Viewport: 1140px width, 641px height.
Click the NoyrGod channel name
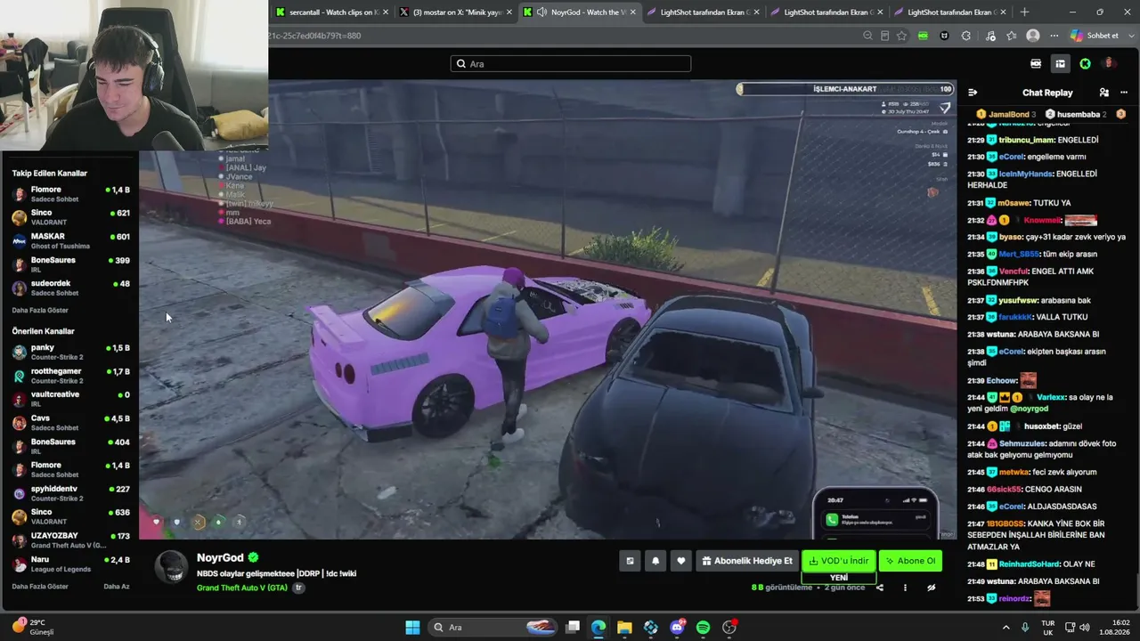(x=220, y=557)
